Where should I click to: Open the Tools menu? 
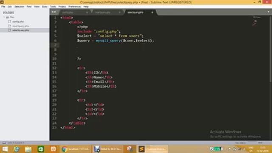click(53, 7)
